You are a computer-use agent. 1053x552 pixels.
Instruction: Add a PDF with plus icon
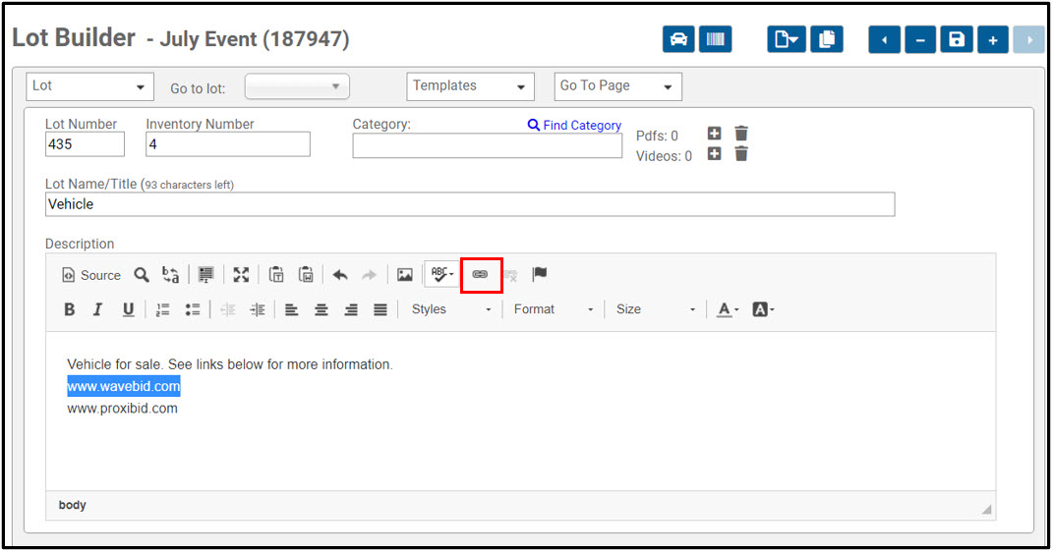(x=714, y=134)
